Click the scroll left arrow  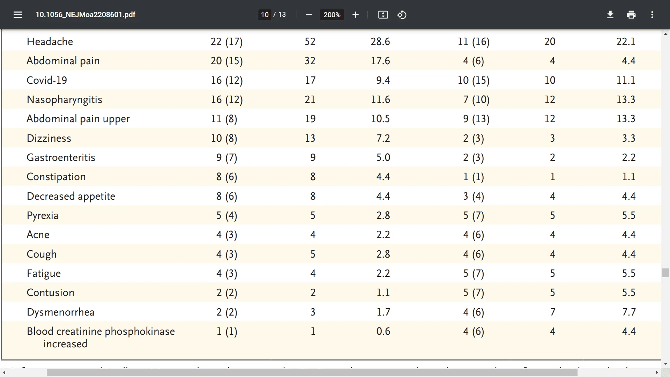[x=4, y=373]
